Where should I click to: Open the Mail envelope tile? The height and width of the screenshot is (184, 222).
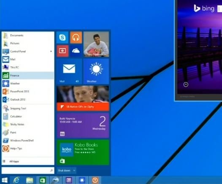(x=69, y=71)
